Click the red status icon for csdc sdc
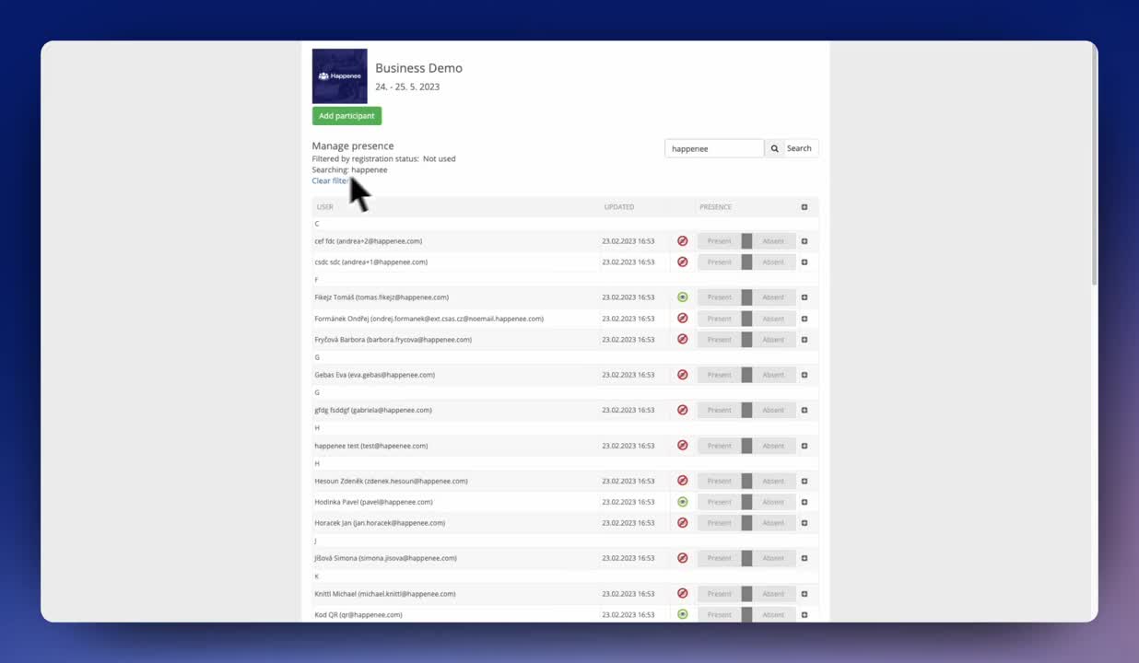 (x=683, y=262)
